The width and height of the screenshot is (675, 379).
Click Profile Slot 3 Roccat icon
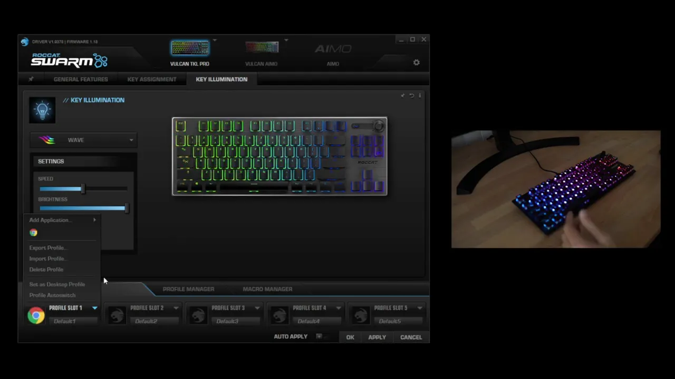(198, 315)
